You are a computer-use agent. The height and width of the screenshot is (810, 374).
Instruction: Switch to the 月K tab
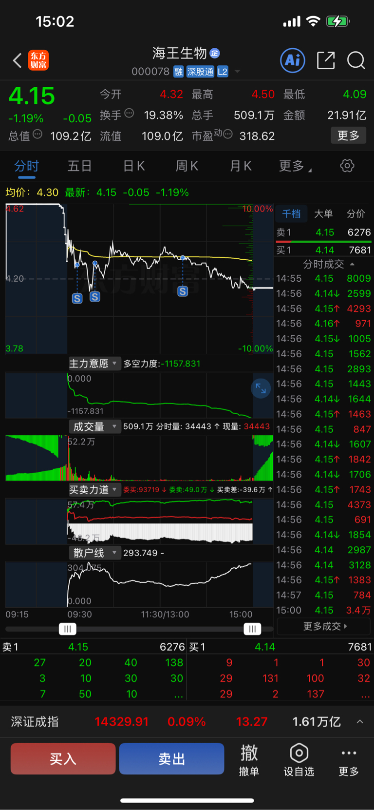(241, 166)
